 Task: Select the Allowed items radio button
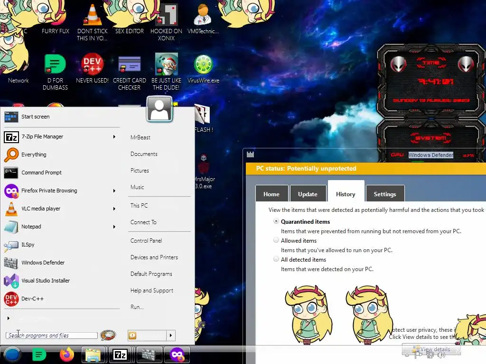[276, 240]
